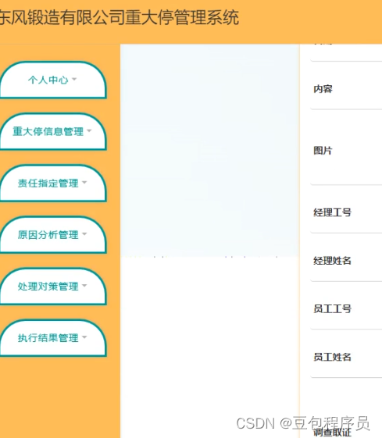The image size is (382, 438).
Task: Expand the arrow beside 原因分析管理
Action: [84, 233]
